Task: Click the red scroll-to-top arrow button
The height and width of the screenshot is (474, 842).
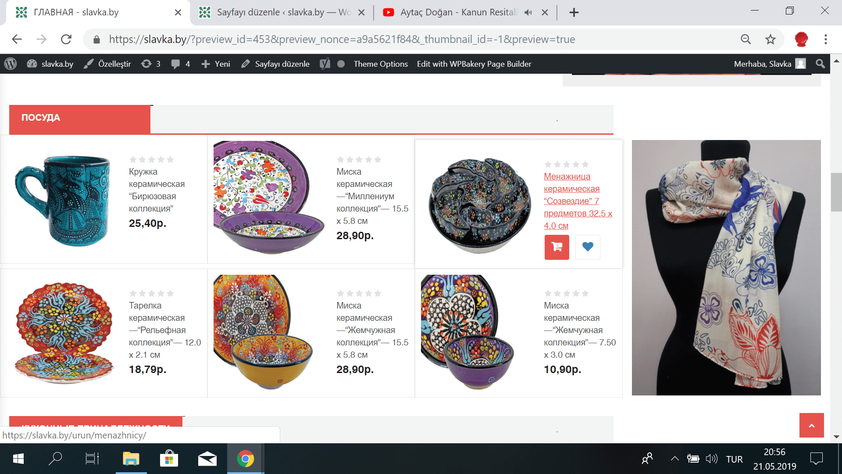Action: 812,425
